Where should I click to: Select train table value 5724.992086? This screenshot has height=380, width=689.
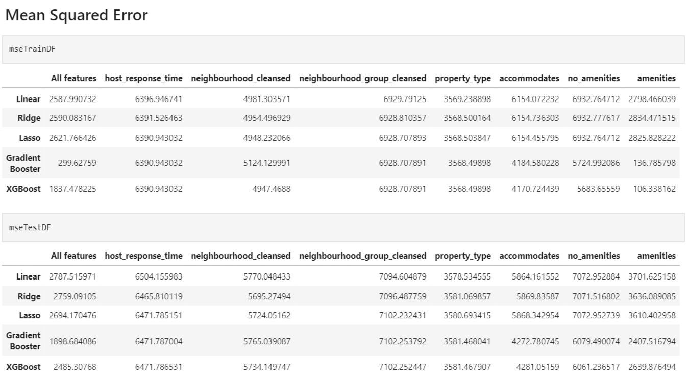597,163
